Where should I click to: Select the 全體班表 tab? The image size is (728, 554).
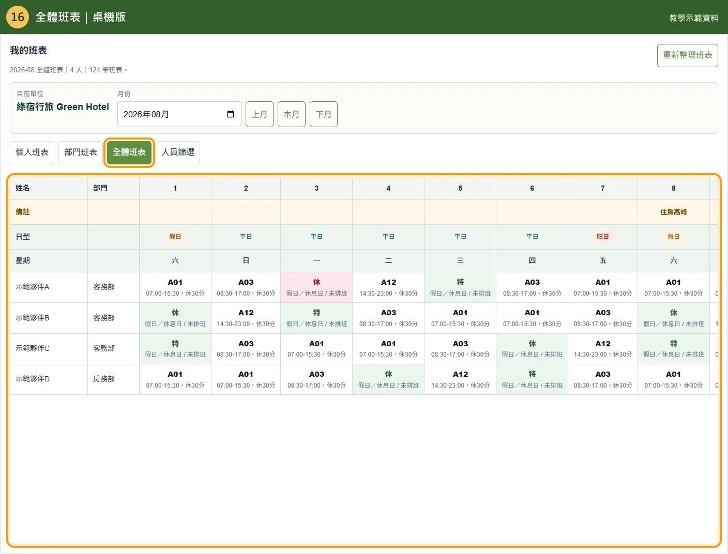[129, 152]
